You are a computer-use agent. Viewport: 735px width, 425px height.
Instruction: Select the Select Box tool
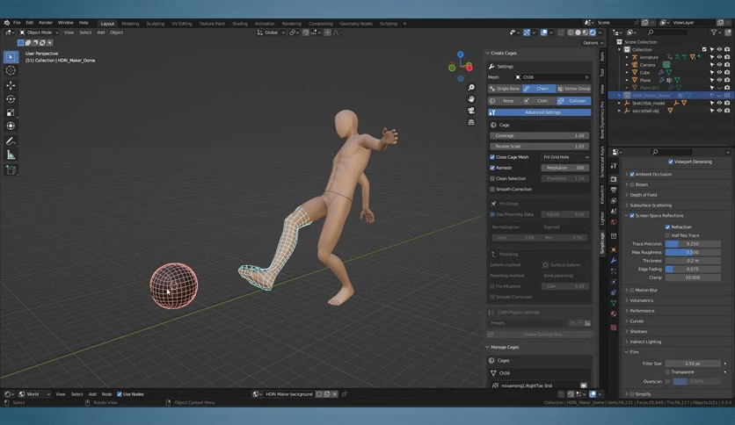(11, 56)
